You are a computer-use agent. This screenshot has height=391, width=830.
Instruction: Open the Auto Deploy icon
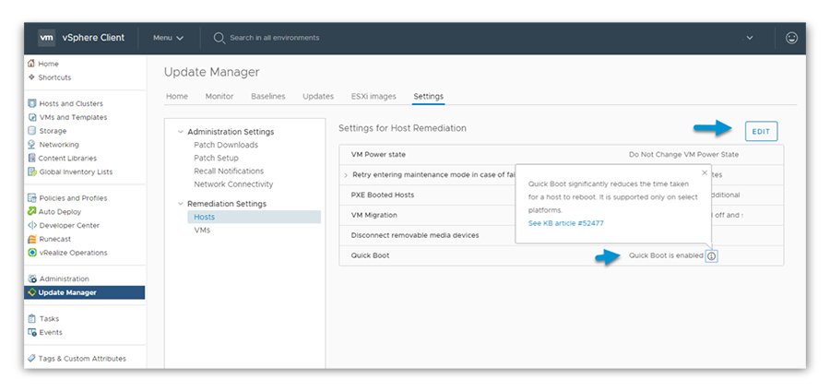(31, 211)
